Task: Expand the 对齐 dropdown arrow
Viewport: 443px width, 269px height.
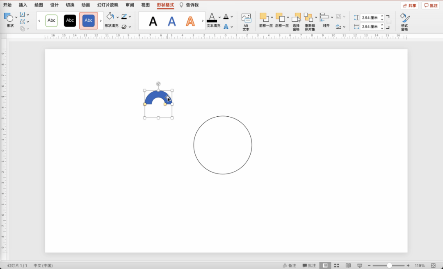Action: coord(332,17)
